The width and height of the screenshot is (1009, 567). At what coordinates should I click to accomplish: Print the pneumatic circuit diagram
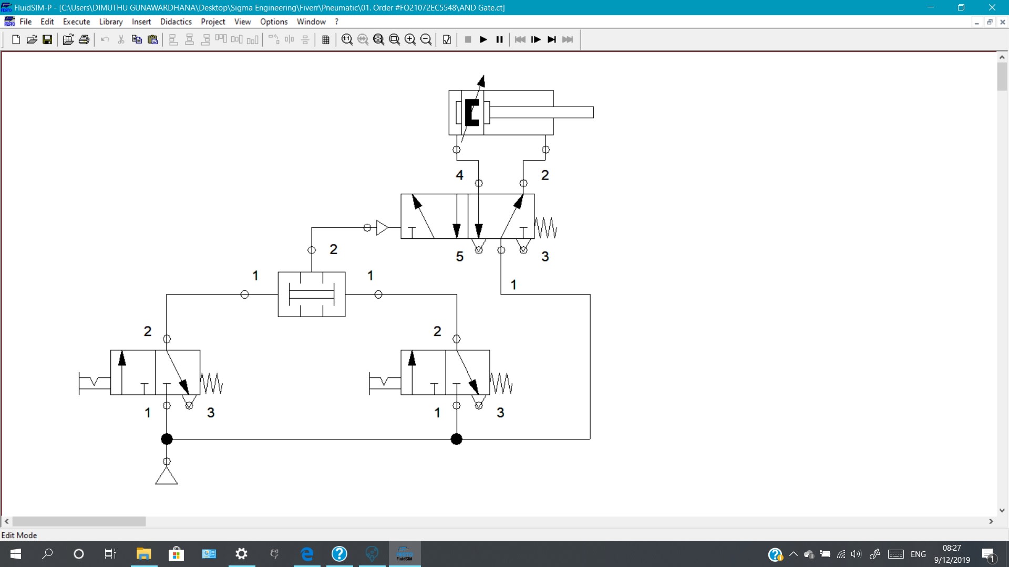pos(84,39)
